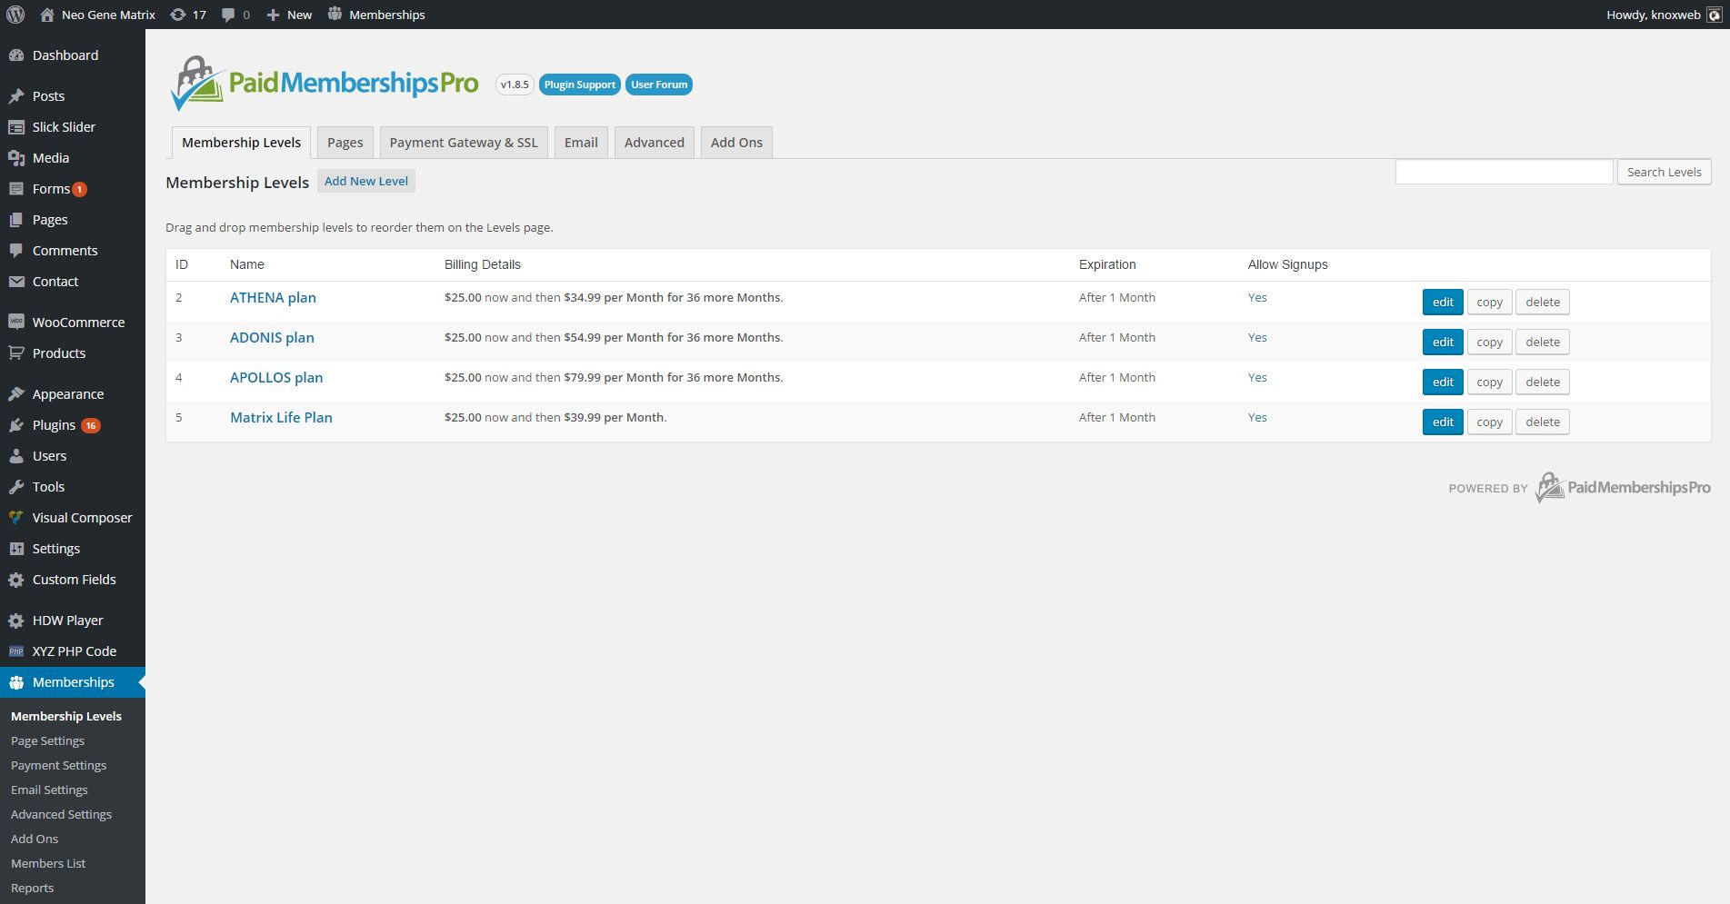The image size is (1730, 904).
Task: Delete the APOLLOS plan level
Action: tap(1543, 382)
